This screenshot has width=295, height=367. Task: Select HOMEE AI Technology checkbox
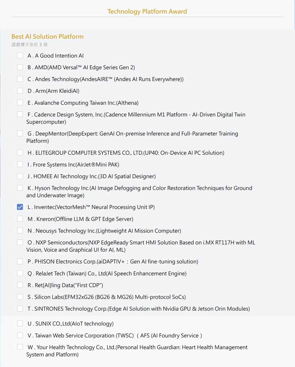[20, 176]
